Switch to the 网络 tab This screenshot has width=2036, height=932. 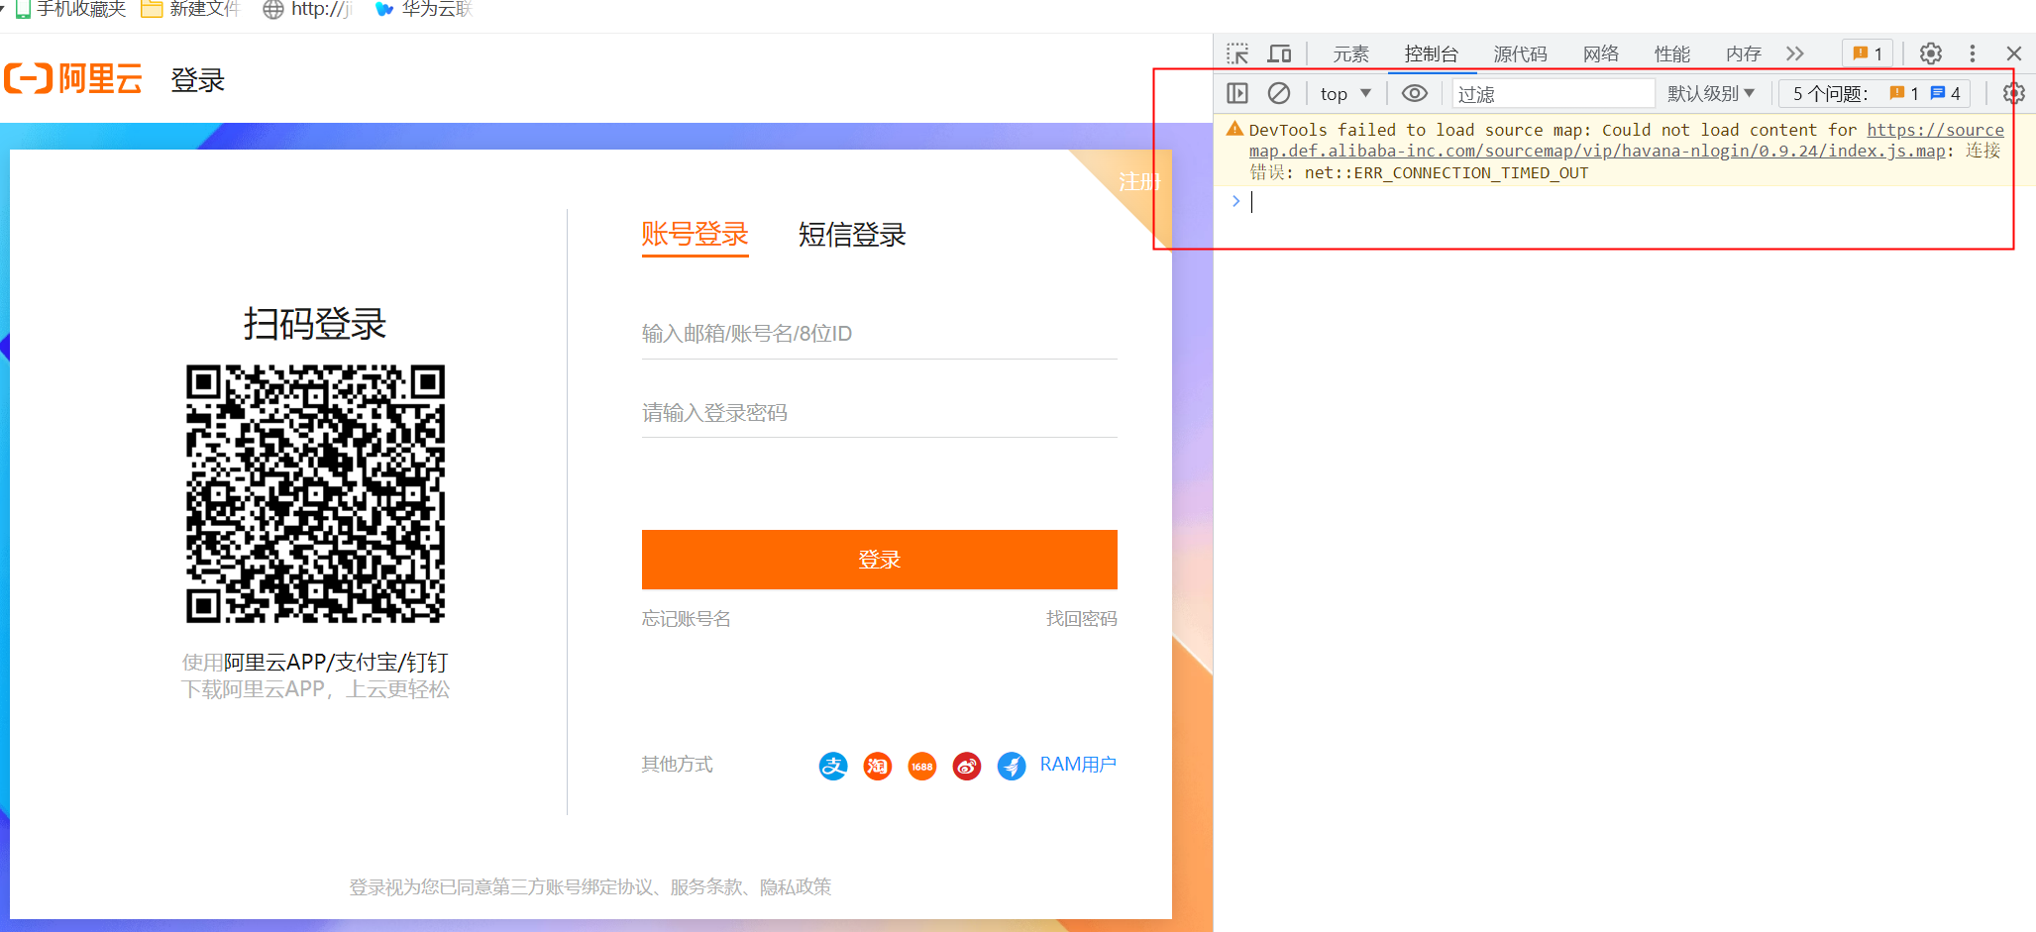tap(1600, 53)
